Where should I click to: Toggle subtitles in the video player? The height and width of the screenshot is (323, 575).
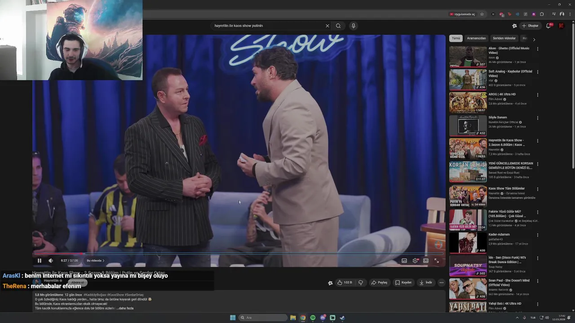point(404,261)
